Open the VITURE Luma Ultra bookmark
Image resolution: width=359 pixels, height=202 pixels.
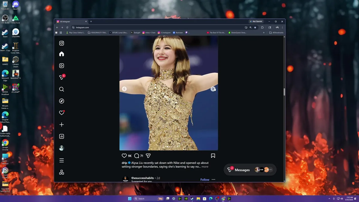click(118, 33)
